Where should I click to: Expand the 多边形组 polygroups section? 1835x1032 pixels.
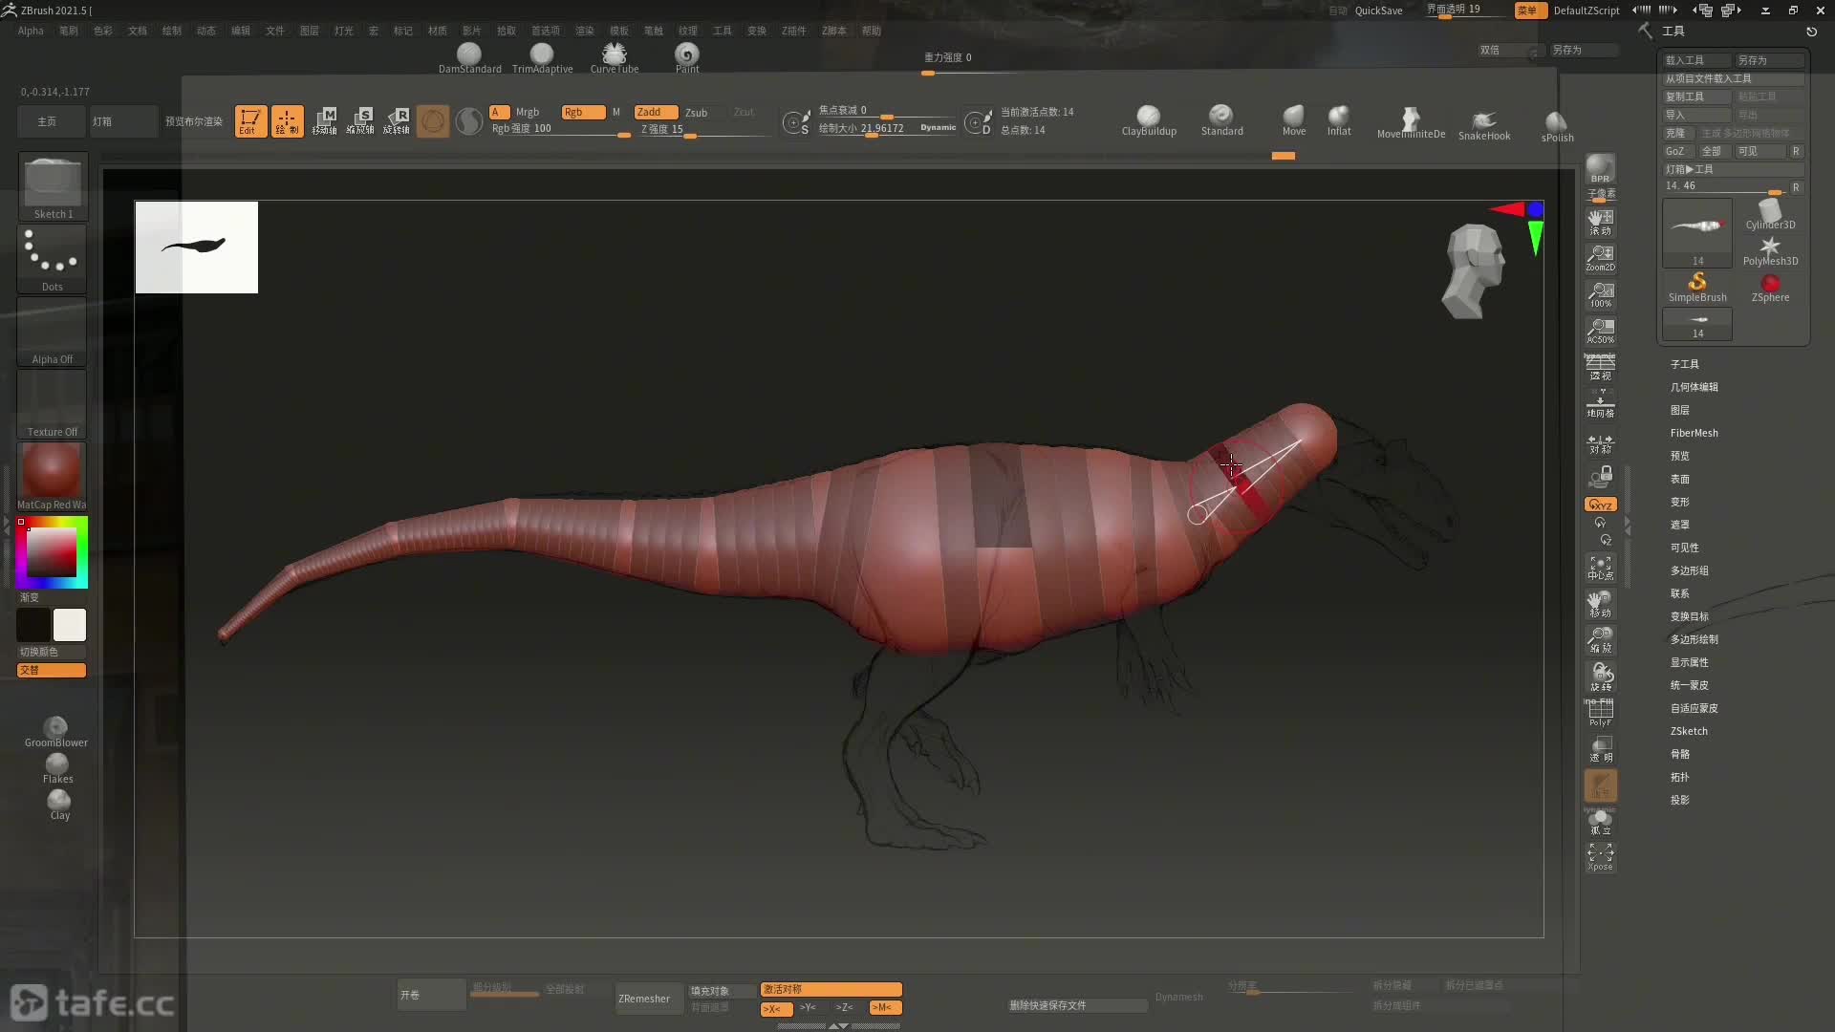coord(1689,570)
